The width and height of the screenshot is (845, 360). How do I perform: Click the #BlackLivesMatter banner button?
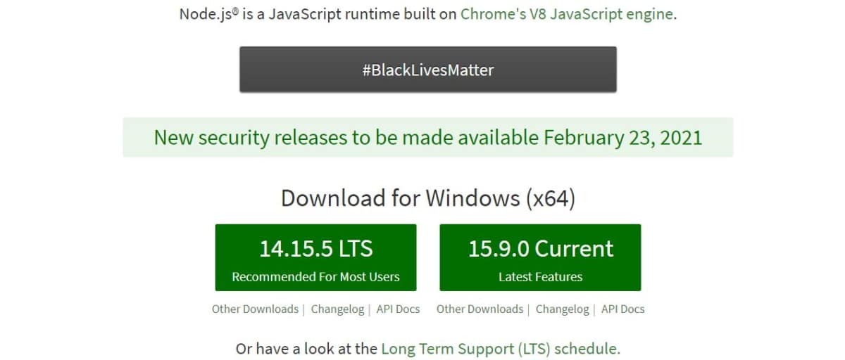(x=428, y=70)
